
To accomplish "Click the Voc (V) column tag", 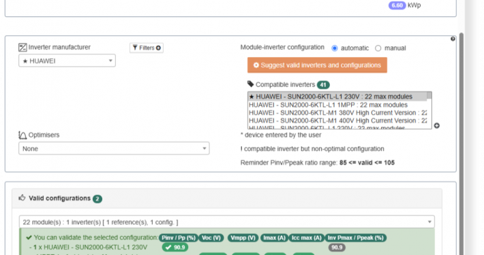I will (x=211, y=238).
